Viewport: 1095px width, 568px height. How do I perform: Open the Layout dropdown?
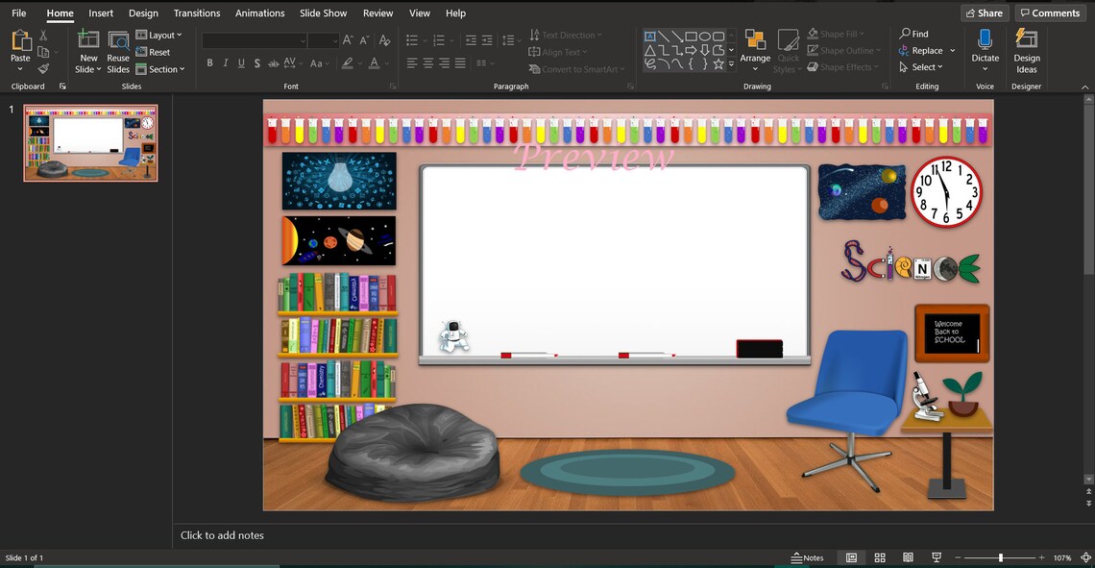tap(159, 34)
